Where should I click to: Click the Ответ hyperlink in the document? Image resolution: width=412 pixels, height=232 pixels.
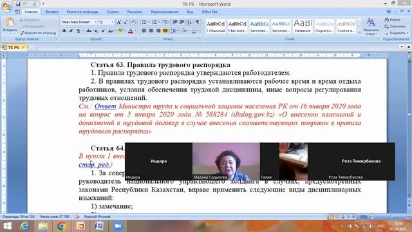[x=105, y=106]
